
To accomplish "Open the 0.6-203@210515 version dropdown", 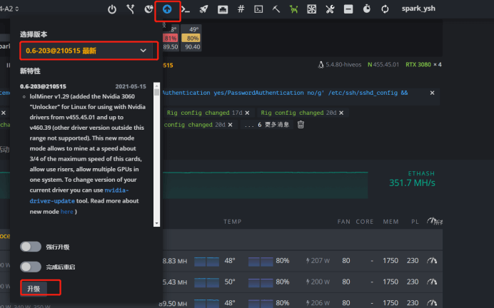I will click(x=85, y=51).
